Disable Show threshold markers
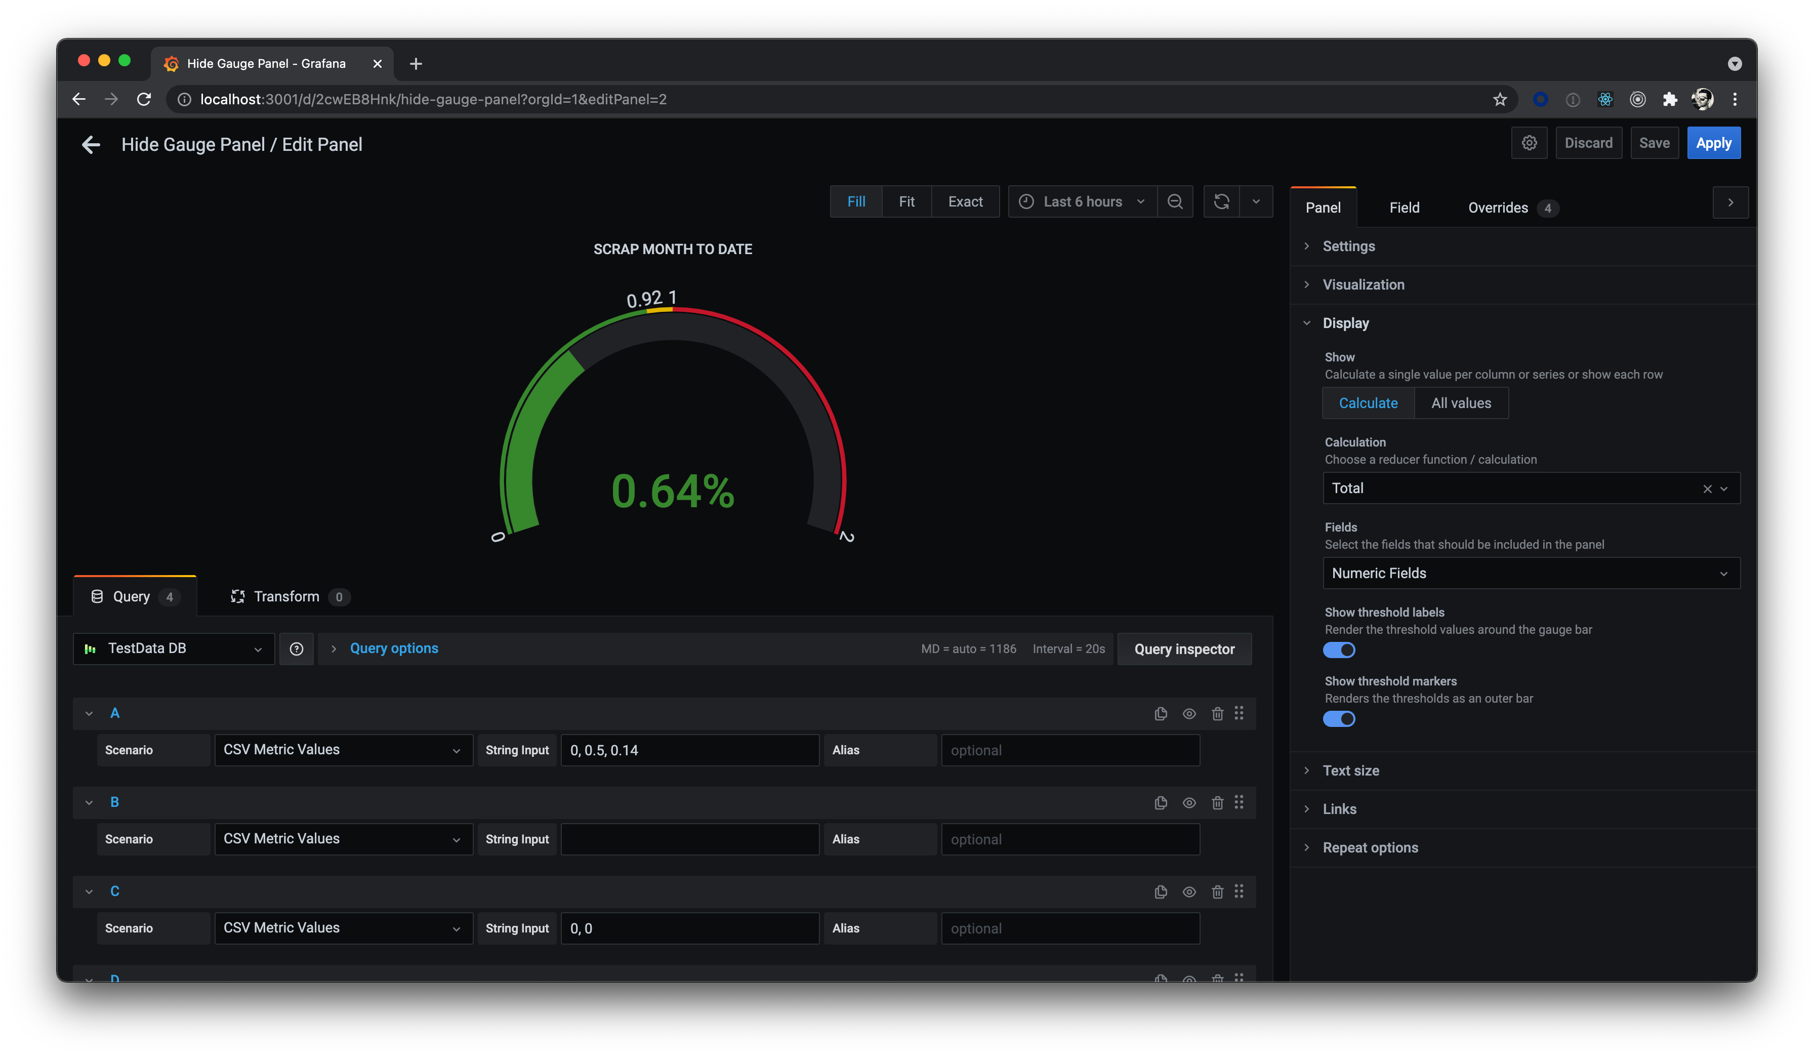This screenshot has width=1814, height=1057. click(x=1339, y=718)
